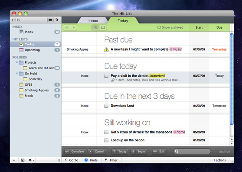
Task: Click the Start column header
Action: [x=199, y=27]
